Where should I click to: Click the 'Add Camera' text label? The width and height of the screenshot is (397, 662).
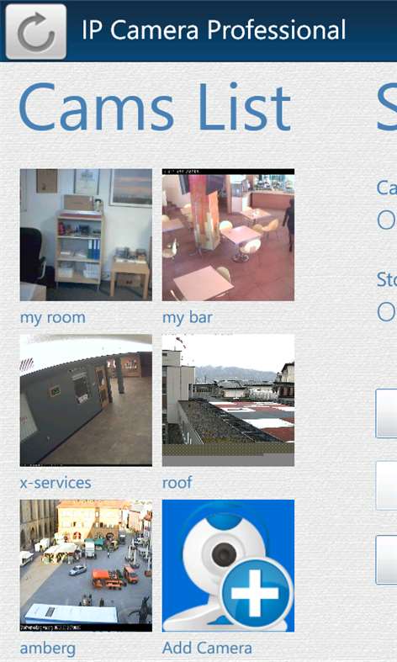[207, 648]
